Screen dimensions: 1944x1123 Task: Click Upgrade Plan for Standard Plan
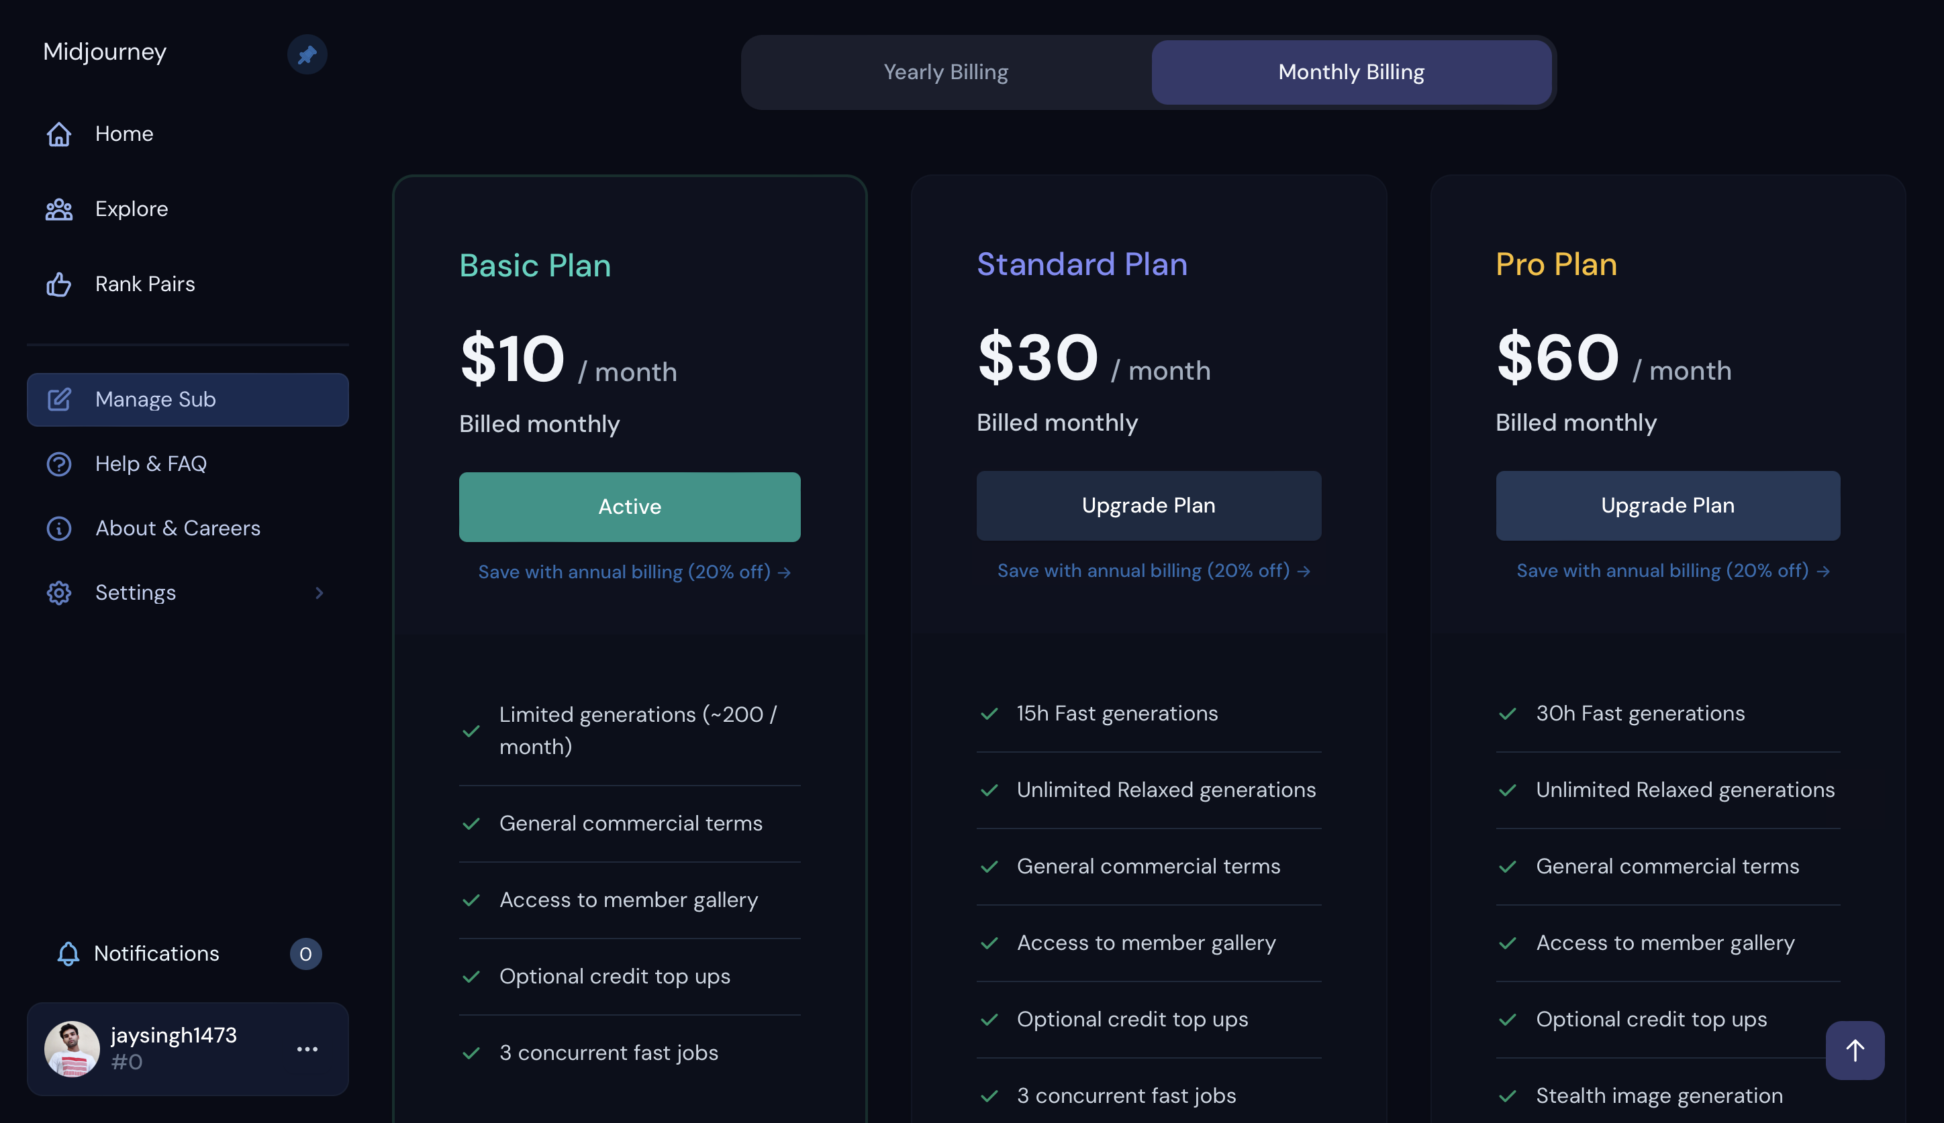click(x=1149, y=505)
